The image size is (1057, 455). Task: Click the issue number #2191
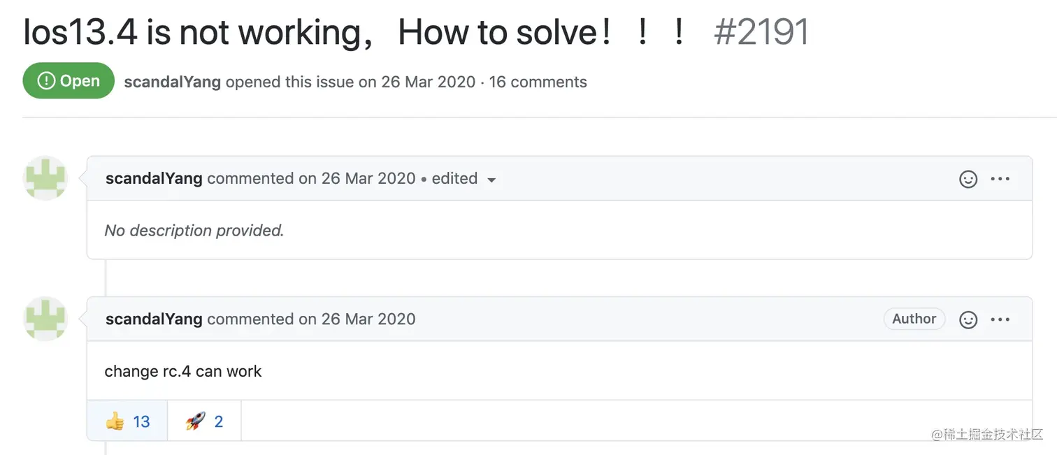[761, 32]
